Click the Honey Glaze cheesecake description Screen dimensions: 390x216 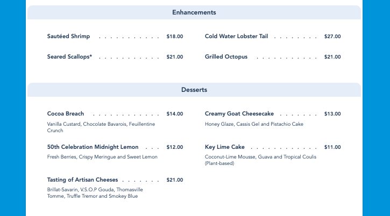pos(254,124)
